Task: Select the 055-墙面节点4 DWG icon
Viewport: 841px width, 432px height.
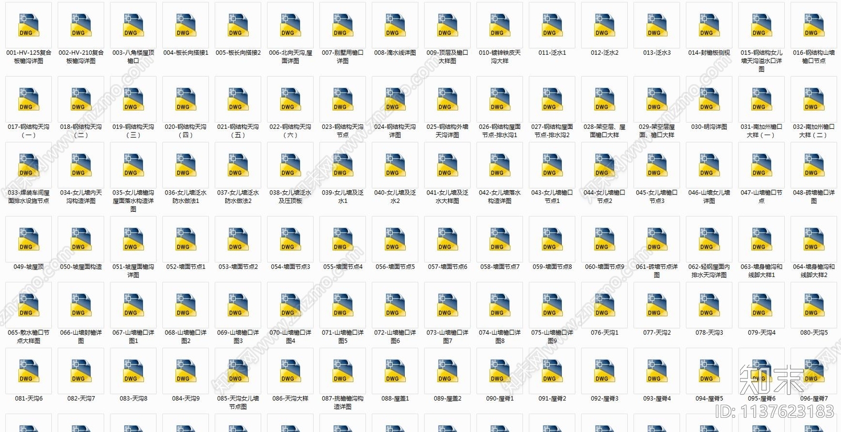Action: (x=343, y=239)
